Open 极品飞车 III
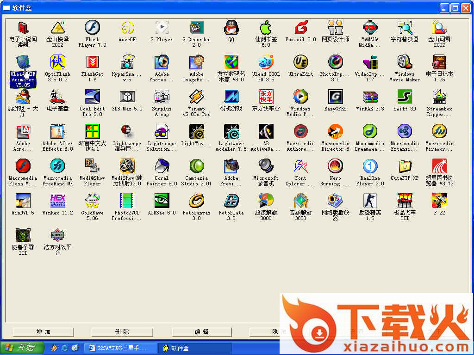Image resolution: width=474 pixels, height=355 pixels. pyautogui.click(x=405, y=201)
